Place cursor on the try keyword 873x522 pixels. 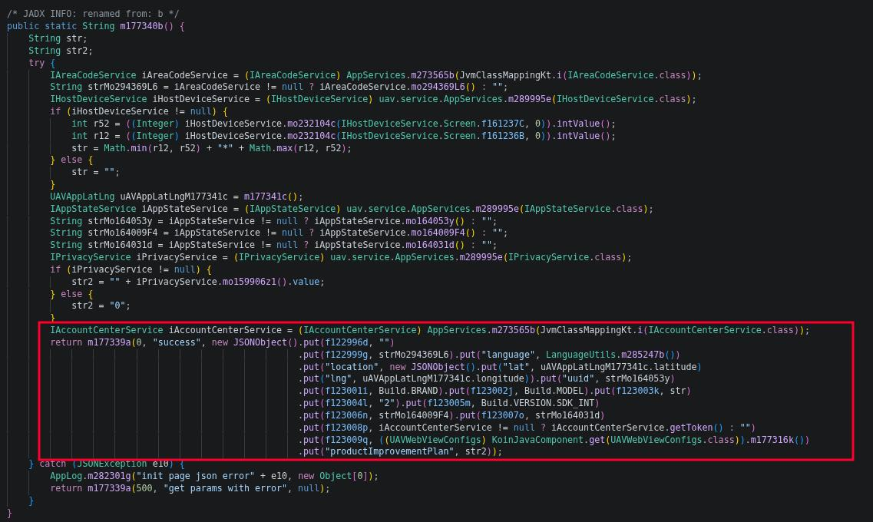(36, 63)
